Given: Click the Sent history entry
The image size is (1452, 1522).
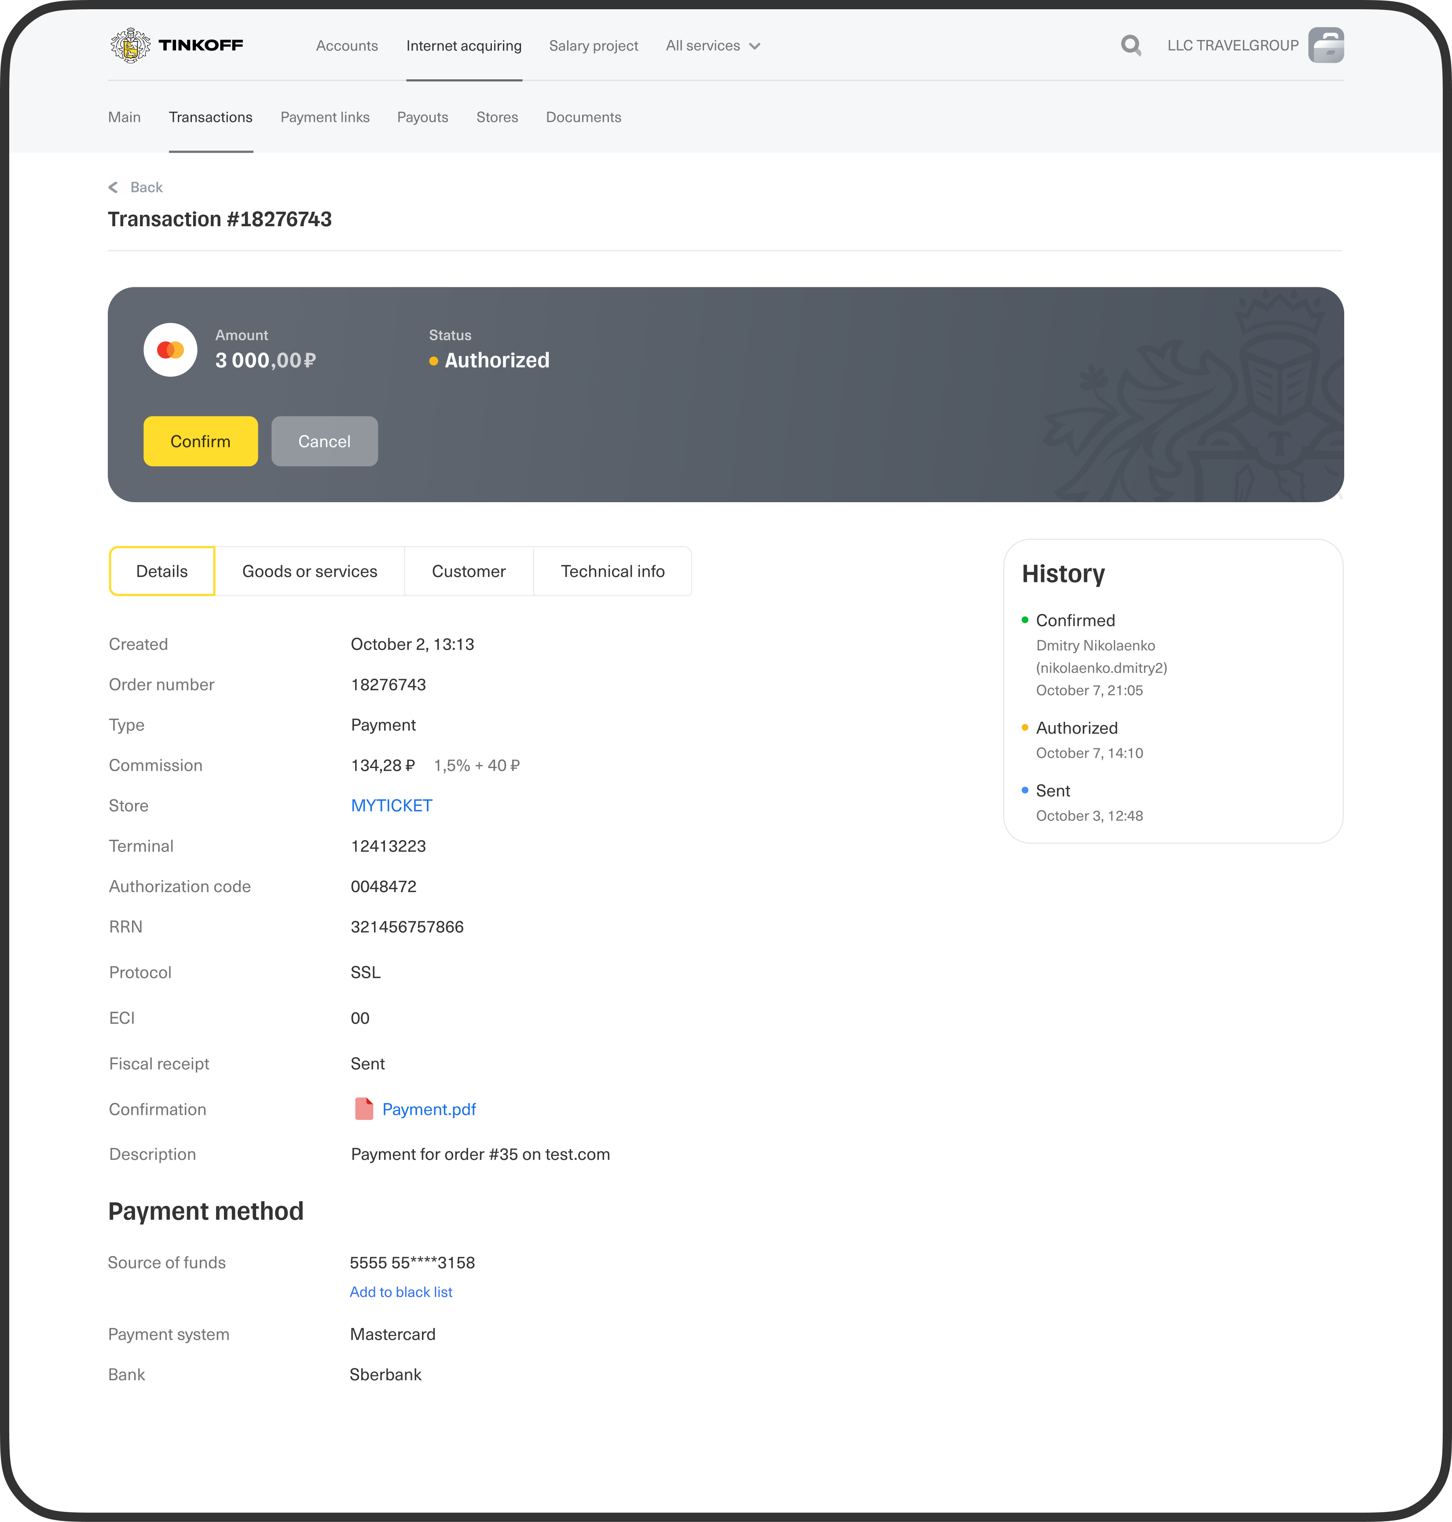Looking at the screenshot, I should click(1052, 790).
